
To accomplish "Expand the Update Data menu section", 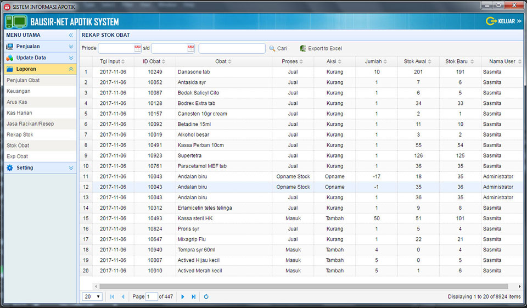I will (x=71, y=58).
